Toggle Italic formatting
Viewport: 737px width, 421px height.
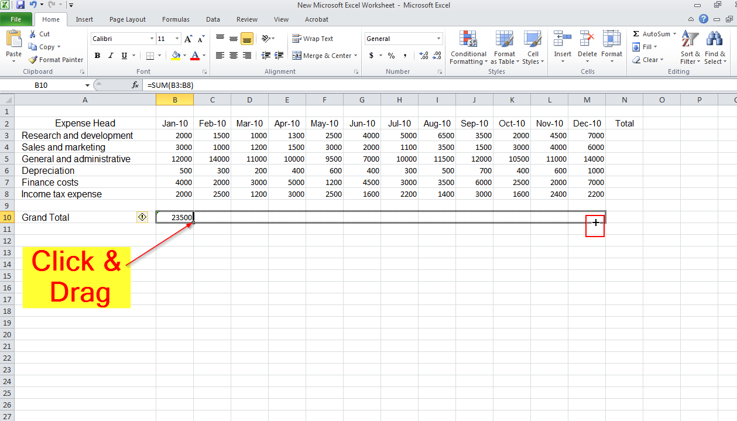111,56
